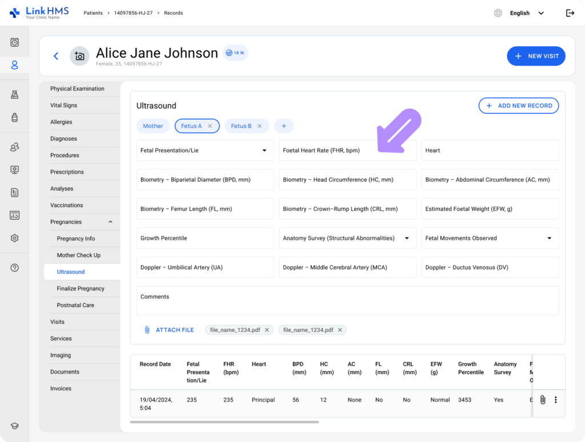This screenshot has height=442, width=585.
Task: Open the settings gear in sidebar
Action: [15, 238]
